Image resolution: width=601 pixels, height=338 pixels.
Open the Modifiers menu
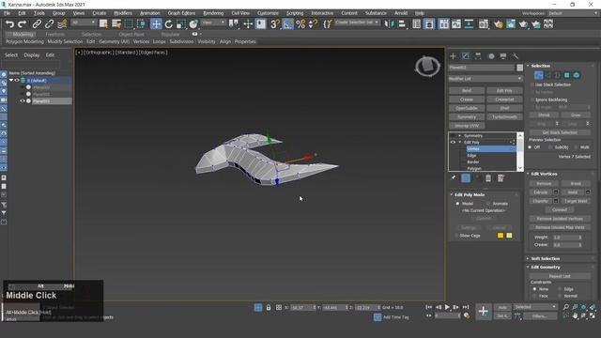pyautogui.click(x=123, y=13)
